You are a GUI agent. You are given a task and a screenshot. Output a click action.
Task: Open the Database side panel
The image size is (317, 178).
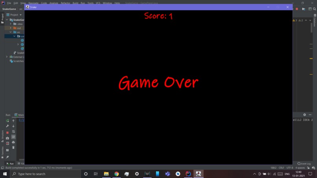point(315,21)
